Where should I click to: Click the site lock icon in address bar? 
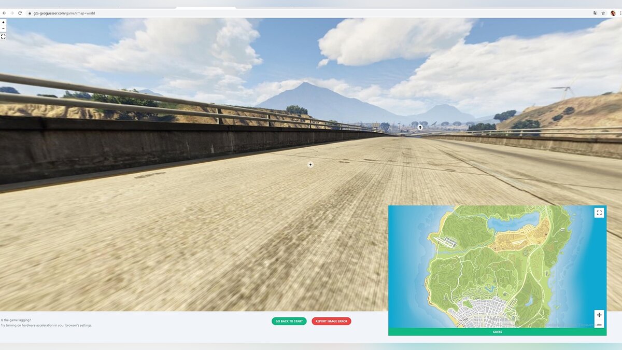point(30,13)
